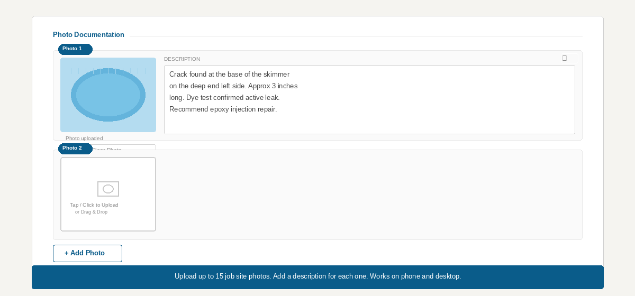Click the 'Photo uploaded' status text
The height and width of the screenshot is (296, 635).
84,138
